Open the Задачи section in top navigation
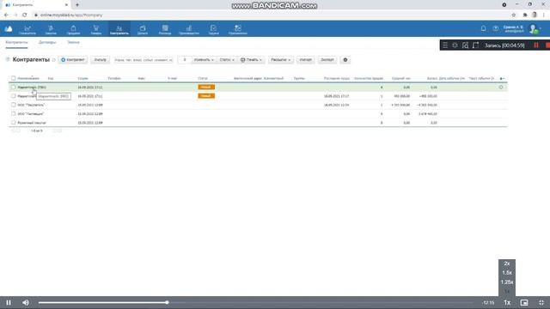 coord(213,29)
